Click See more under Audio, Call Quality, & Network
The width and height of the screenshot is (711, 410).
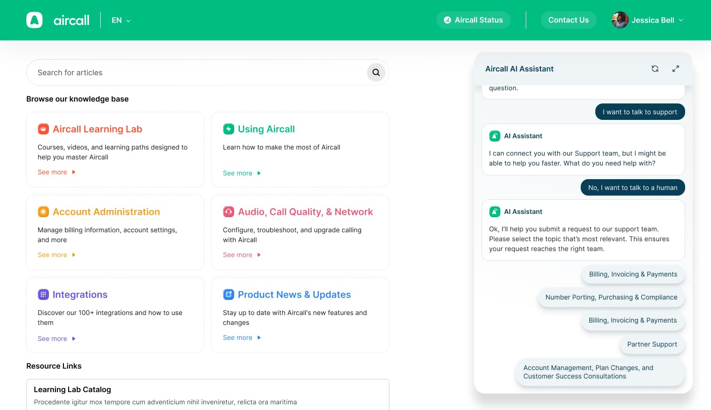242,255
